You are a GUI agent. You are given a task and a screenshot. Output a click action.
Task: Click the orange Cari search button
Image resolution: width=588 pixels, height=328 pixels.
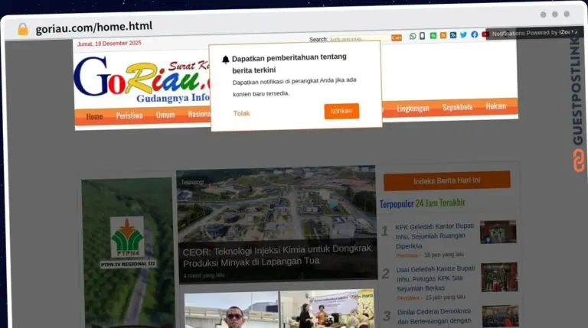(x=397, y=37)
